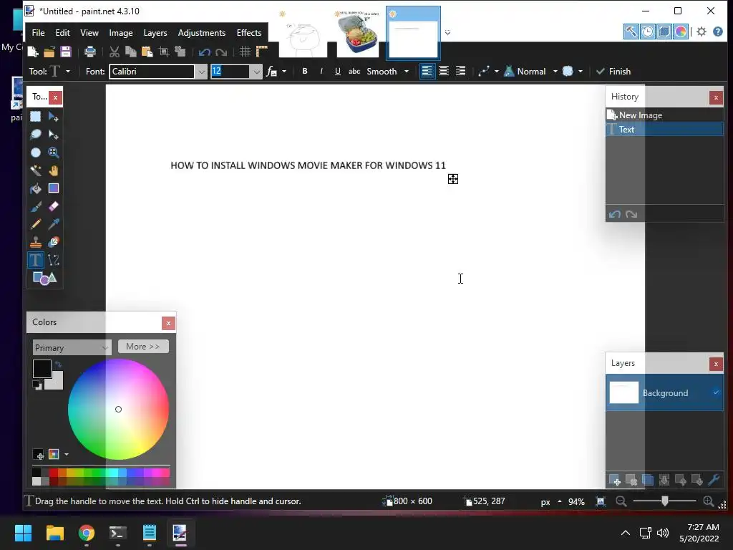733x550 pixels.
Task: Select the New Image history entry
Action: 664,115
